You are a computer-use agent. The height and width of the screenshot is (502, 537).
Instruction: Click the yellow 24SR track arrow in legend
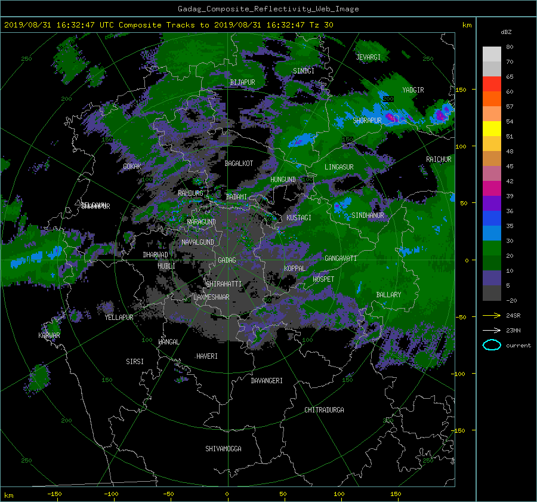click(492, 315)
